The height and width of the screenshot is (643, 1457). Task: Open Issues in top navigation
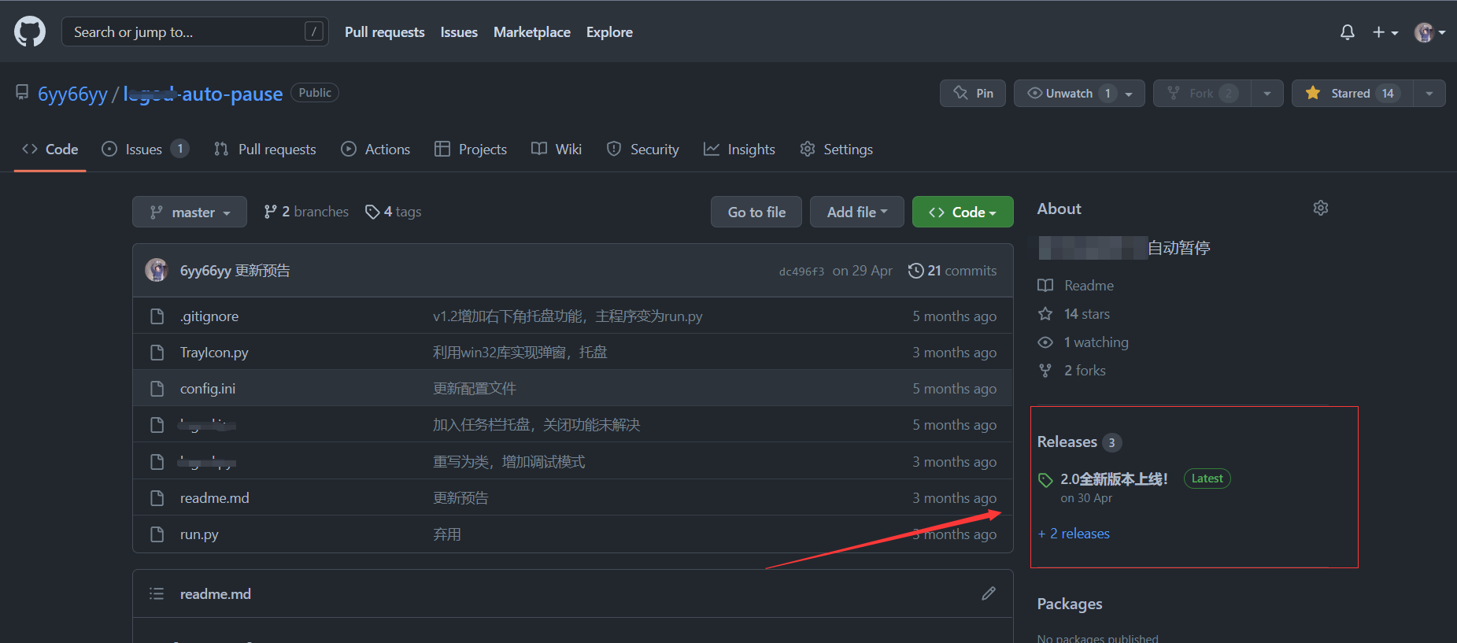point(459,32)
